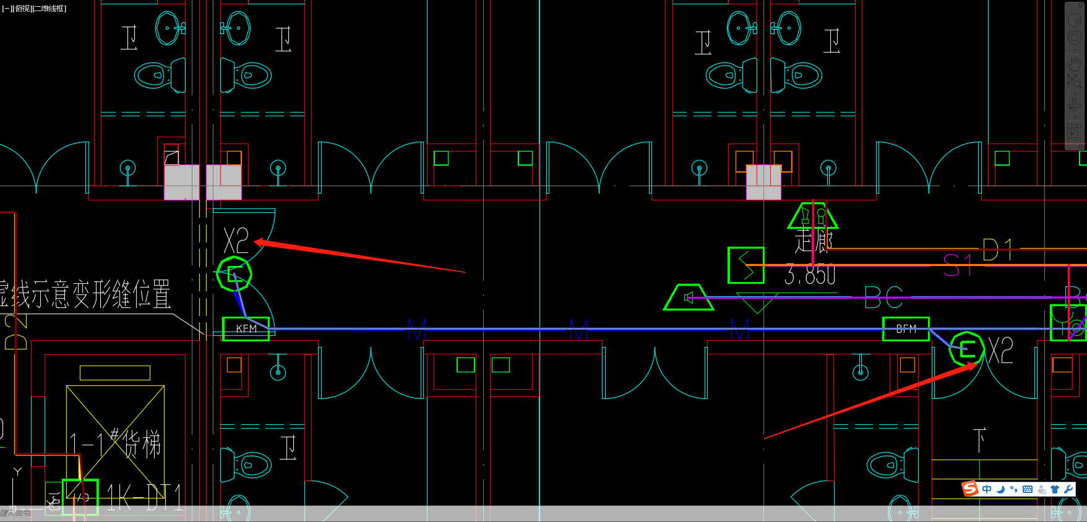Select the 1K-DT1 elevator label
Screen dimensions: 1087x522
click(145, 497)
